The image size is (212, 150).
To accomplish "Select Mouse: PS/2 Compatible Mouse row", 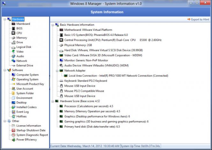I will pyautogui.click(x=84, y=91).
